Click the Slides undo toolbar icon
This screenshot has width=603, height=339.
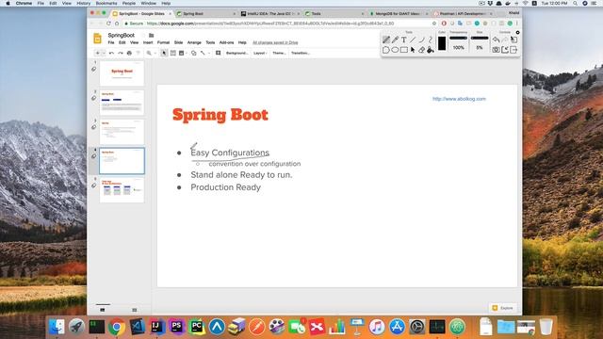pyautogui.click(x=111, y=53)
